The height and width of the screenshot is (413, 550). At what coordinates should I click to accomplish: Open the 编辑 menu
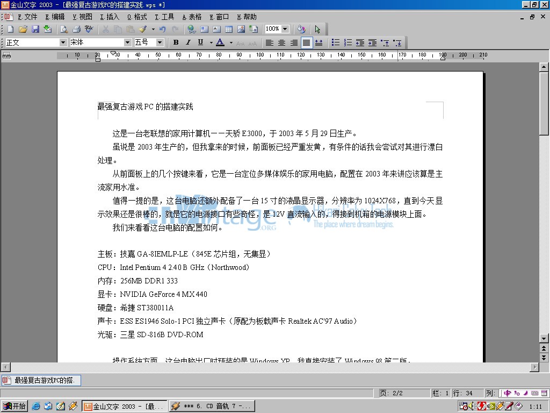(55, 17)
